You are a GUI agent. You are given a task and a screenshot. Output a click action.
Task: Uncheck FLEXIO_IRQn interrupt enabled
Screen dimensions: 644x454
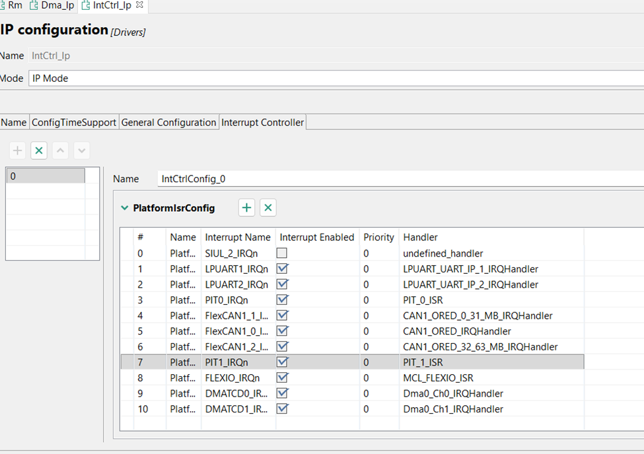click(282, 377)
